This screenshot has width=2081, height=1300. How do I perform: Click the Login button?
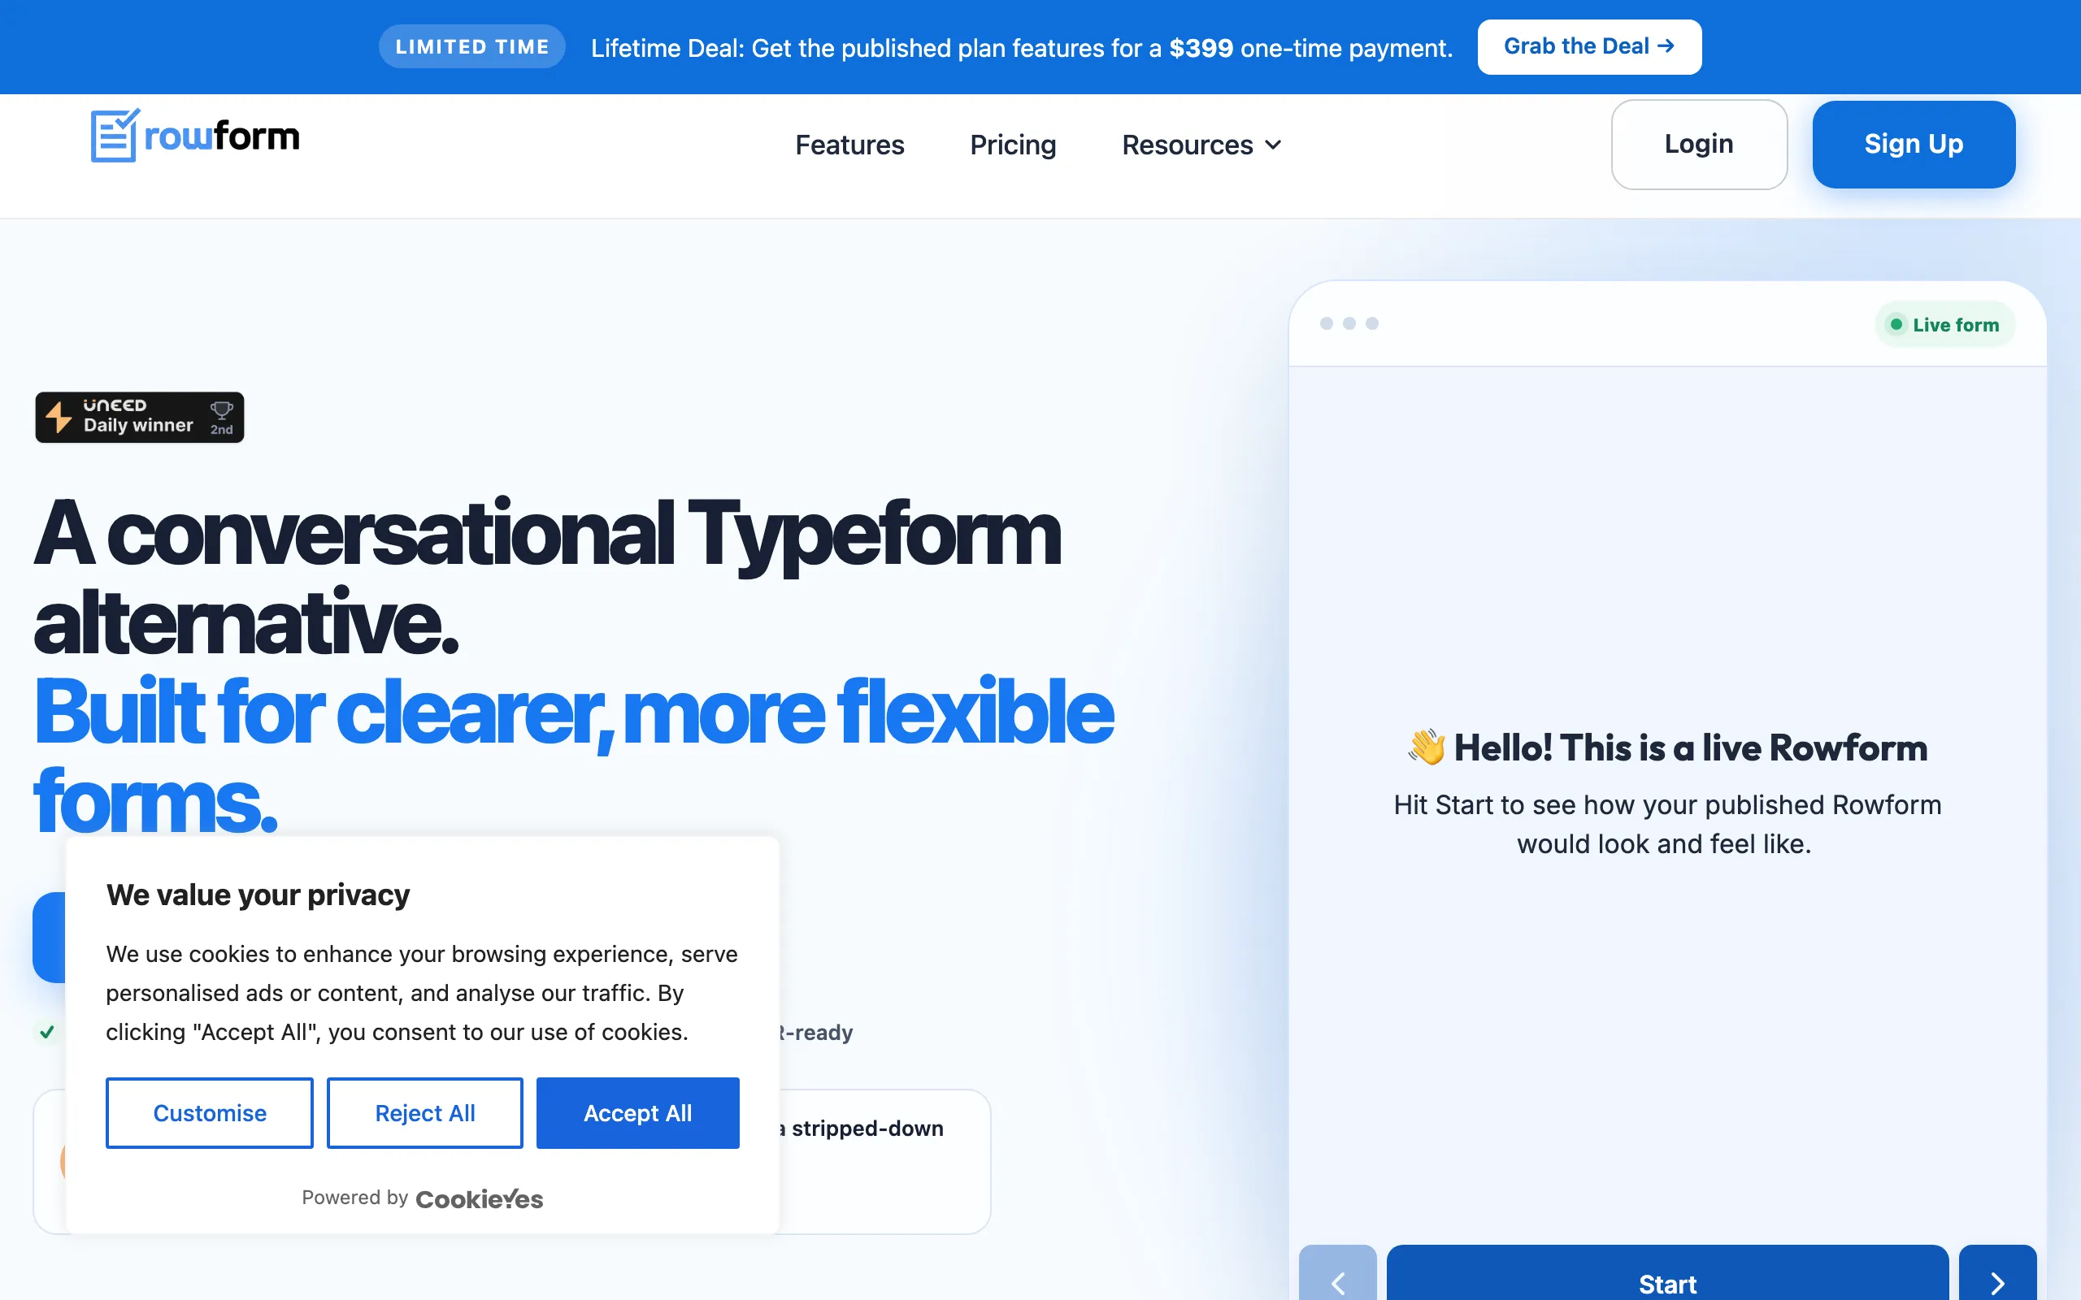click(x=1698, y=144)
